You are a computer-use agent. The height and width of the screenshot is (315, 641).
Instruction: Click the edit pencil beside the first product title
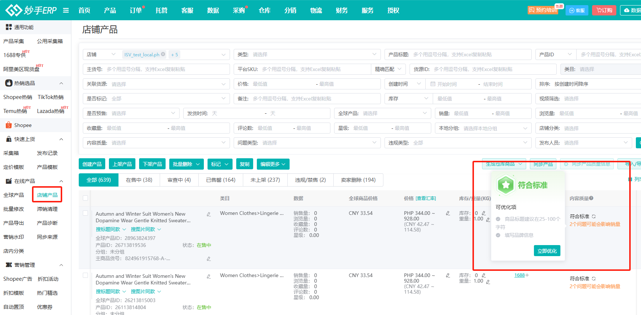209,214
